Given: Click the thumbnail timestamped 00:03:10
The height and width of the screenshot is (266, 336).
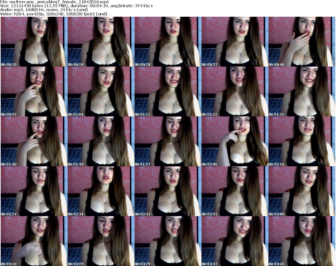Looking at the screenshot, I should click(34, 241).
